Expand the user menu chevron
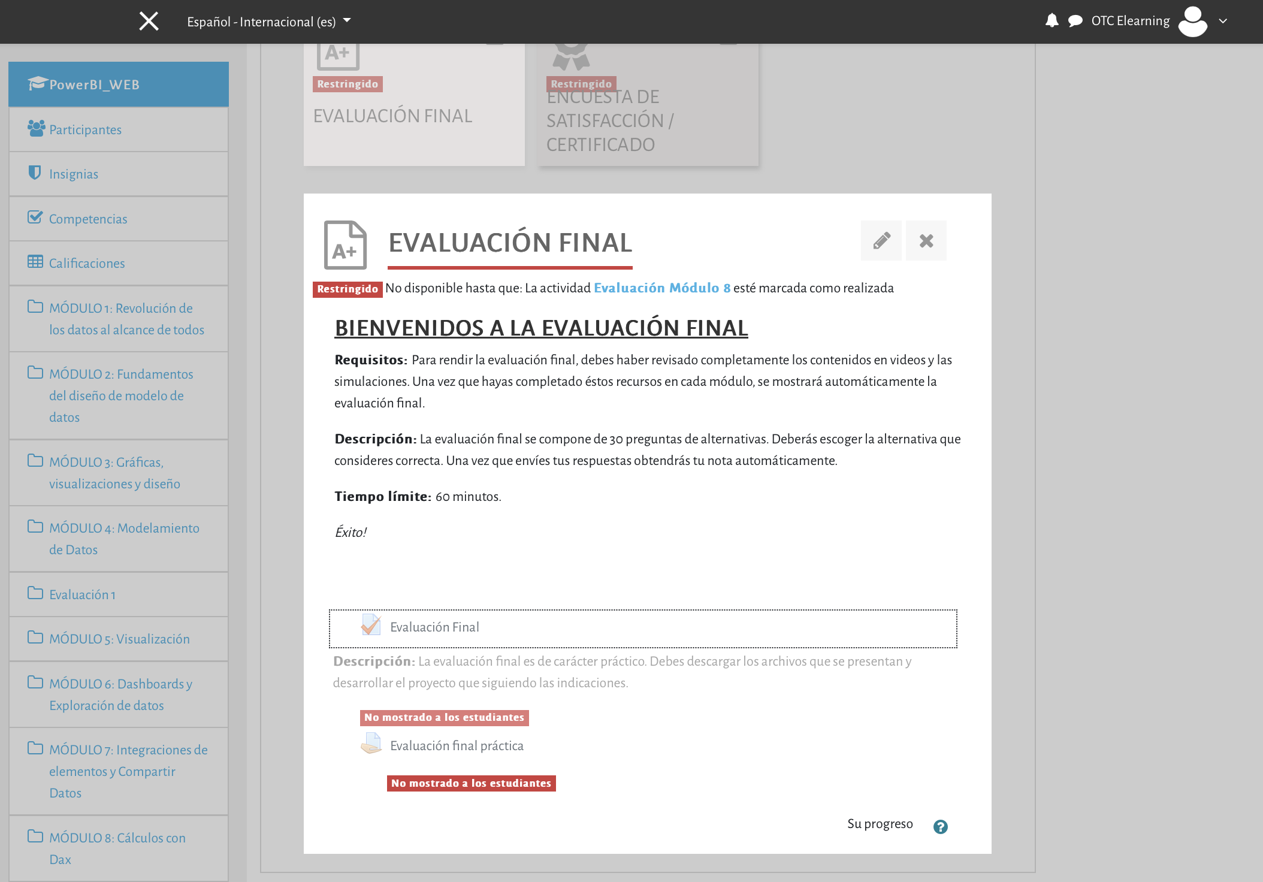 [1223, 21]
